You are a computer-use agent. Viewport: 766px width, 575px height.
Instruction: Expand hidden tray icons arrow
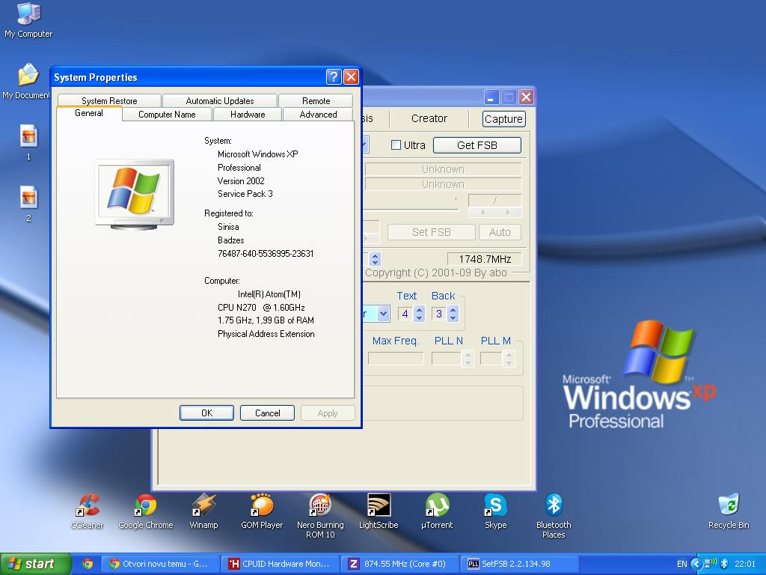tap(696, 564)
